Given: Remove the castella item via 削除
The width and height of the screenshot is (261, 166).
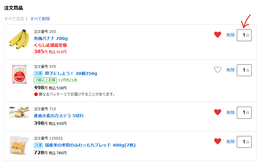Looking at the screenshot, I should pos(231,113).
